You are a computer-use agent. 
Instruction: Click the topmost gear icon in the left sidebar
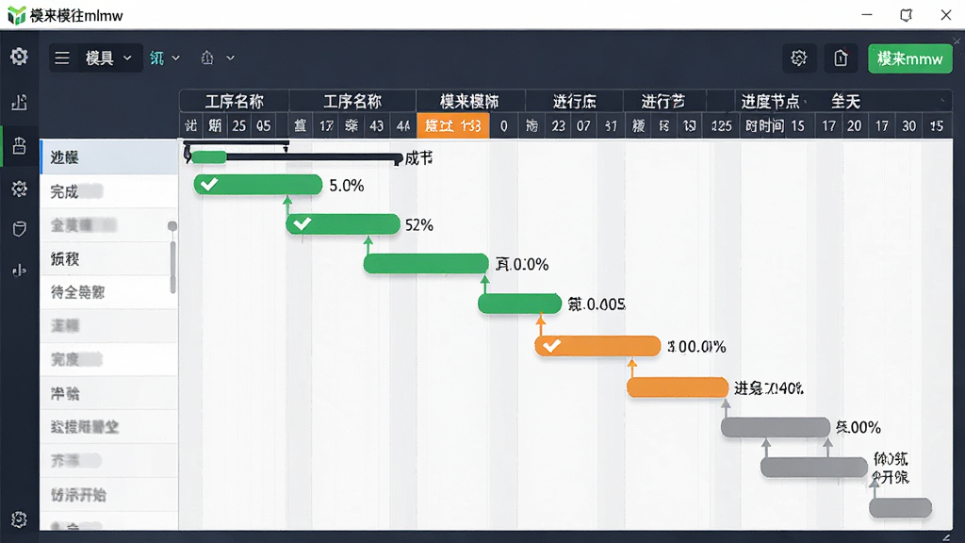19,56
